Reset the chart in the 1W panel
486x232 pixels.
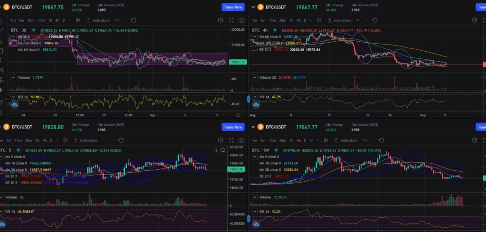pos(381,140)
